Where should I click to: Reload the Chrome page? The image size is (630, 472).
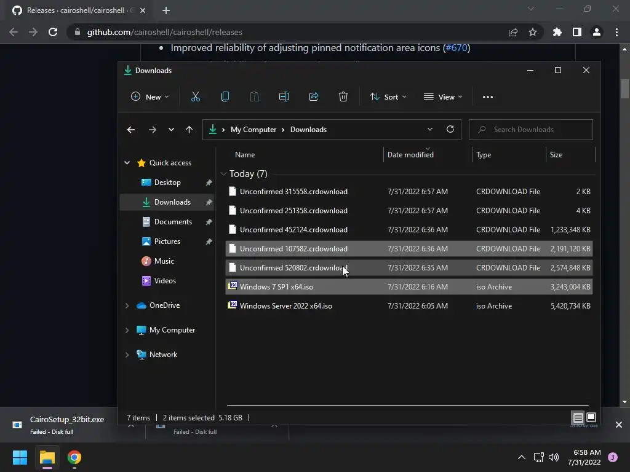pyautogui.click(x=53, y=32)
